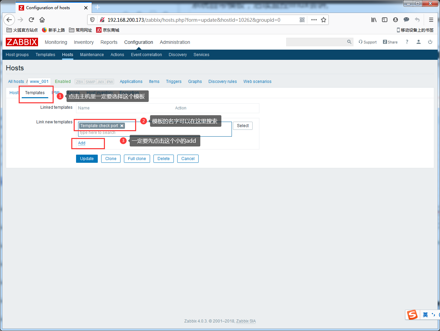440x331 pixels.
Task: Click the template search input field
Action: [x=155, y=129]
